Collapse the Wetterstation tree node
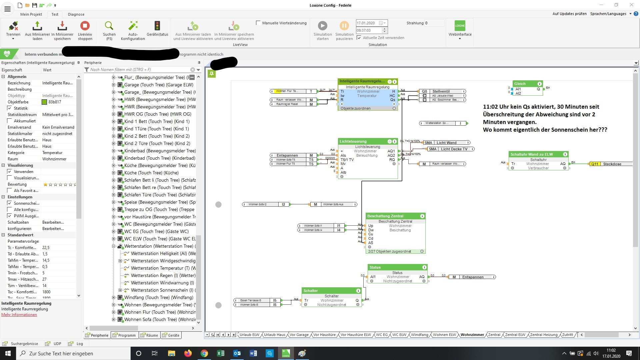This screenshot has width=640, height=360. 113,246
